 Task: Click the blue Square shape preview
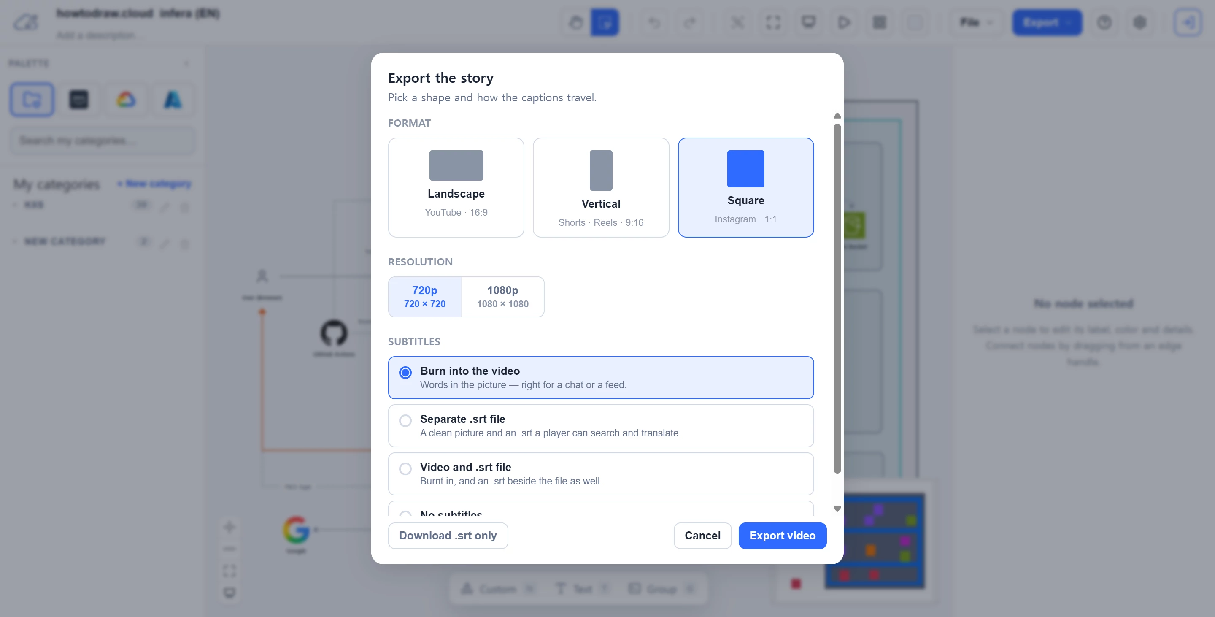pyautogui.click(x=745, y=168)
